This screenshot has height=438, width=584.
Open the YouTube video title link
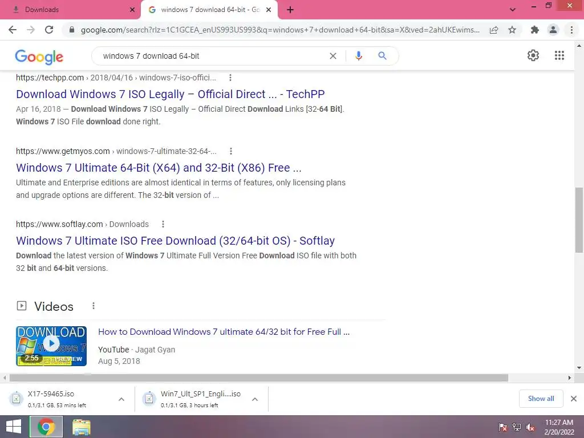click(x=224, y=332)
